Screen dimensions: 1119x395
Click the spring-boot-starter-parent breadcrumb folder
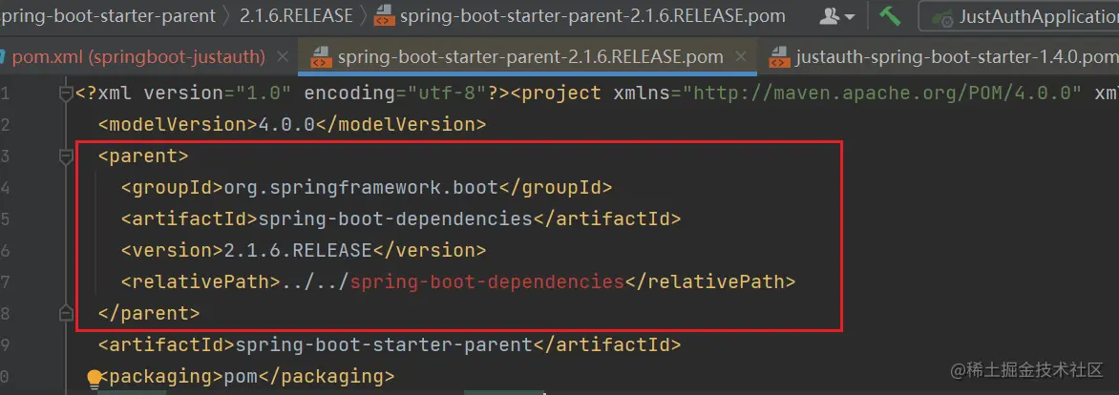107,15
